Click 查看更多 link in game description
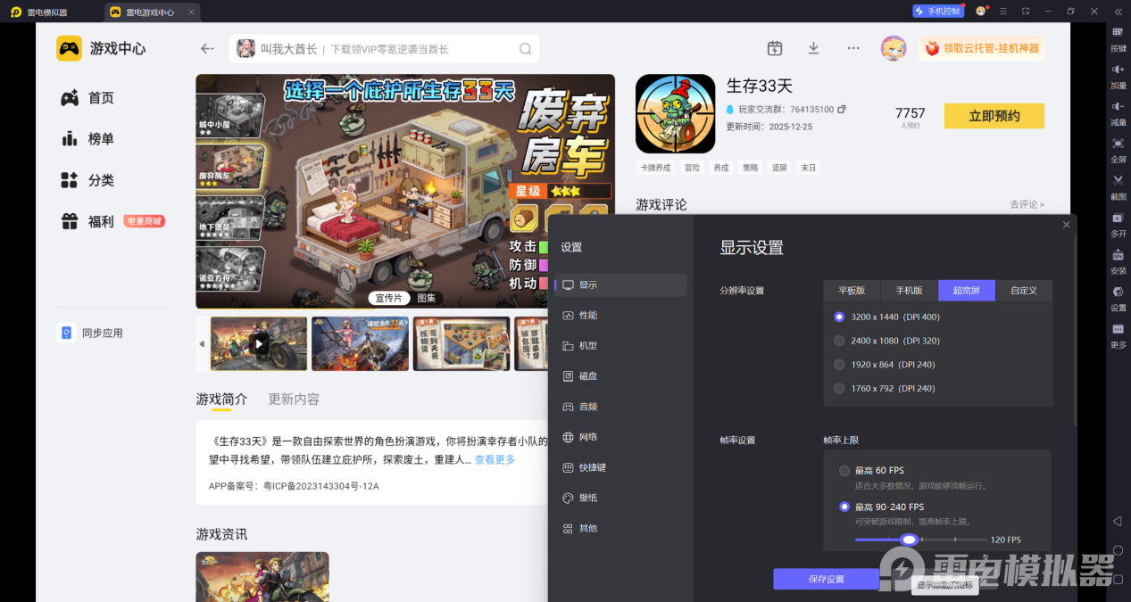 (495, 460)
